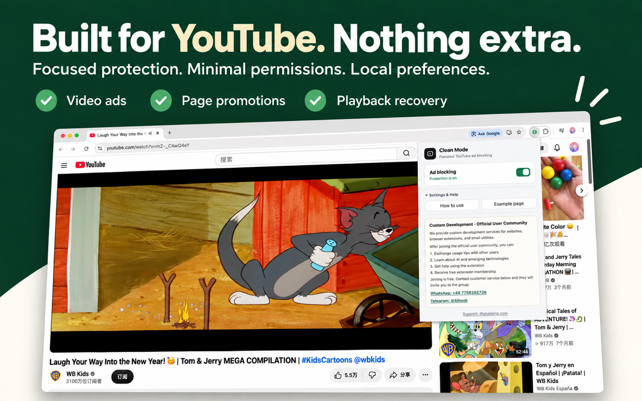This screenshot has width=642, height=401.
Task: Click the Clean Mode extension toolbar icon
Action: 535,132
